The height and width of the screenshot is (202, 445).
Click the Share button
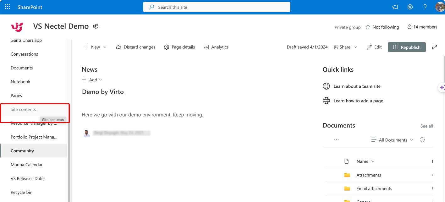(342, 47)
